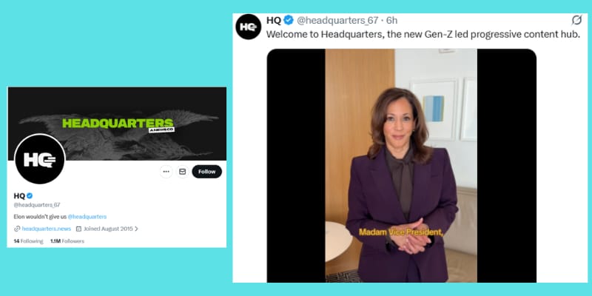View the 1.1M Followers list
Screen dimensions: 592x296
(67, 241)
